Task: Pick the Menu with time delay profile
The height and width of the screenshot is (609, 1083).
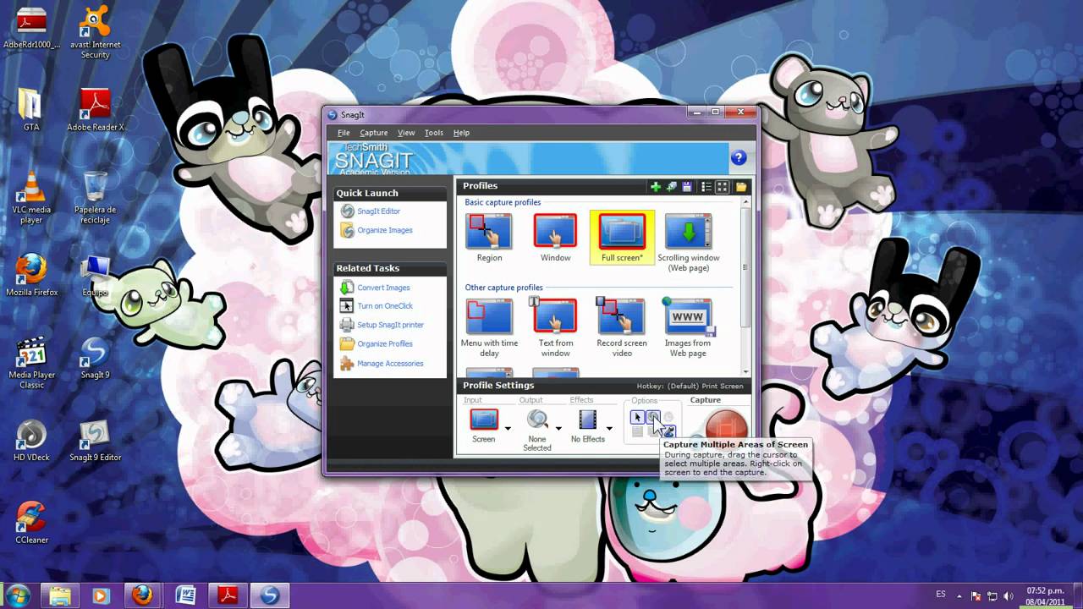Action: (489, 327)
